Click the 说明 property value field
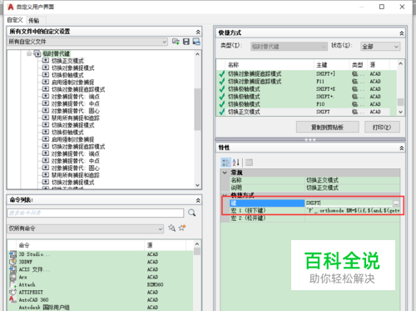Image resolution: width=416 pixels, height=311 pixels. pyautogui.click(x=352, y=188)
